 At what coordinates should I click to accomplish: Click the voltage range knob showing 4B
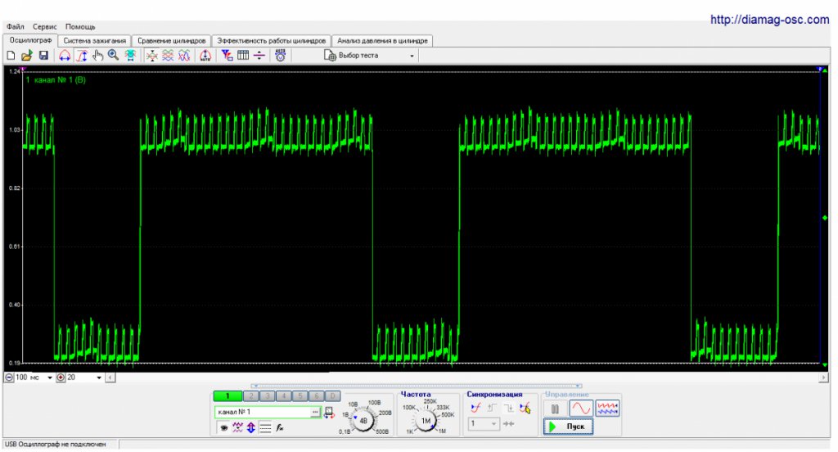pyautogui.click(x=363, y=421)
